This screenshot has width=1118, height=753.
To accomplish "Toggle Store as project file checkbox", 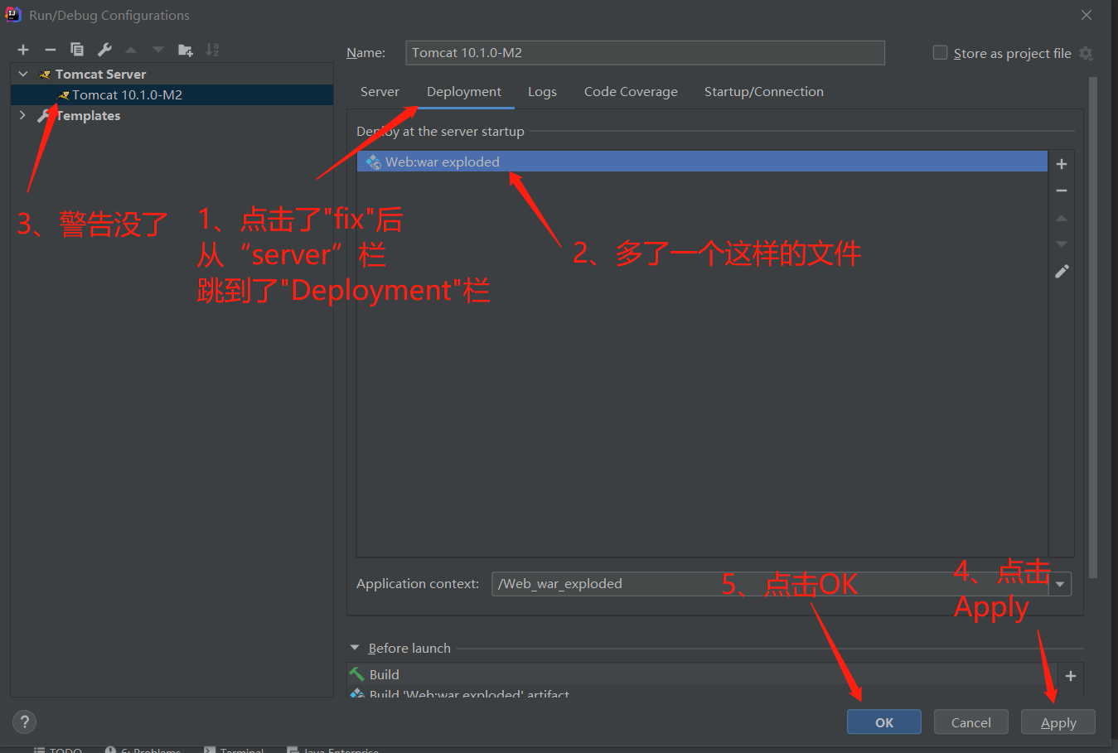I will [940, 52].
